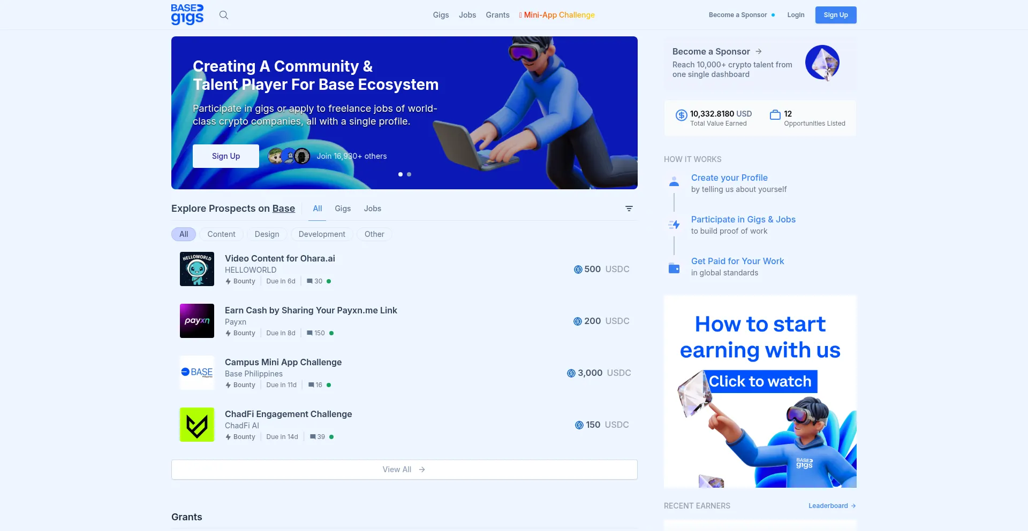
Task: Open ChadFi Engagement Challenge listing
Action: (x=289, y=414)
